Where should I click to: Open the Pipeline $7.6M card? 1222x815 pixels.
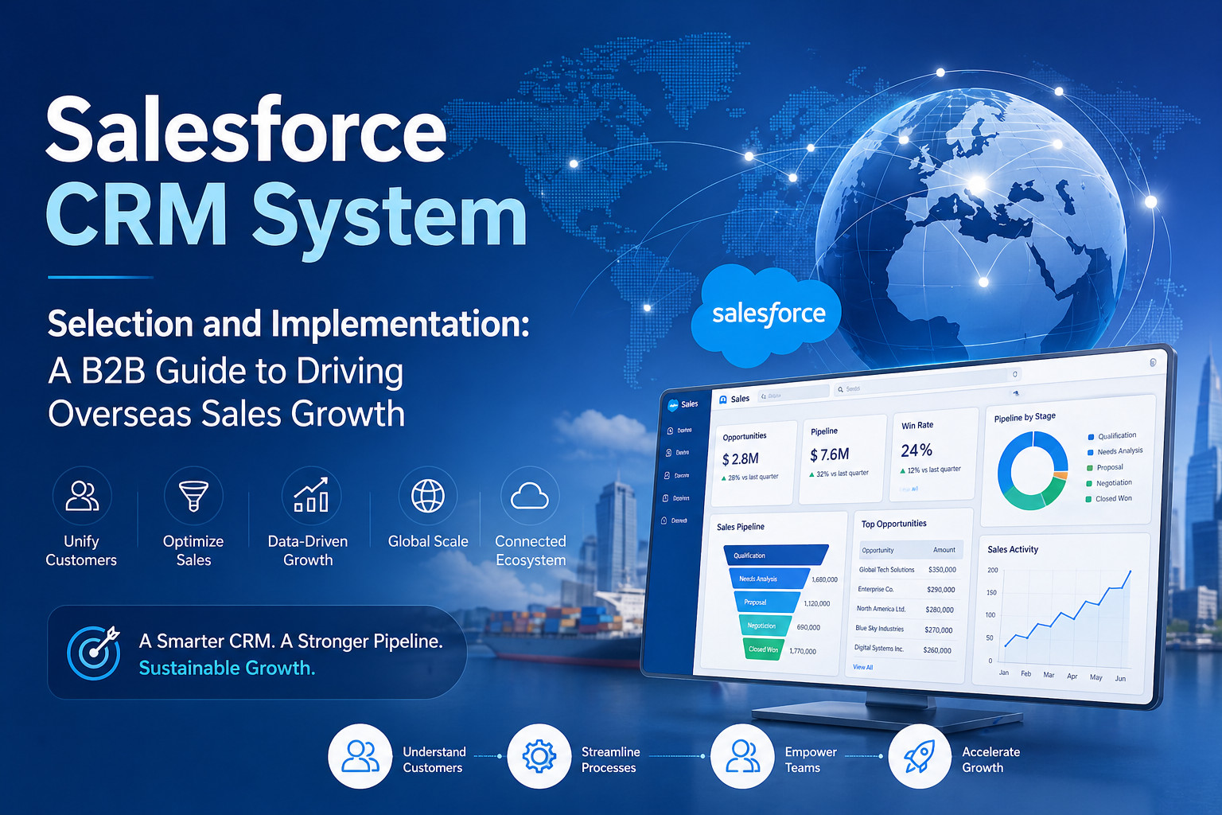click(x=843, y=458)
